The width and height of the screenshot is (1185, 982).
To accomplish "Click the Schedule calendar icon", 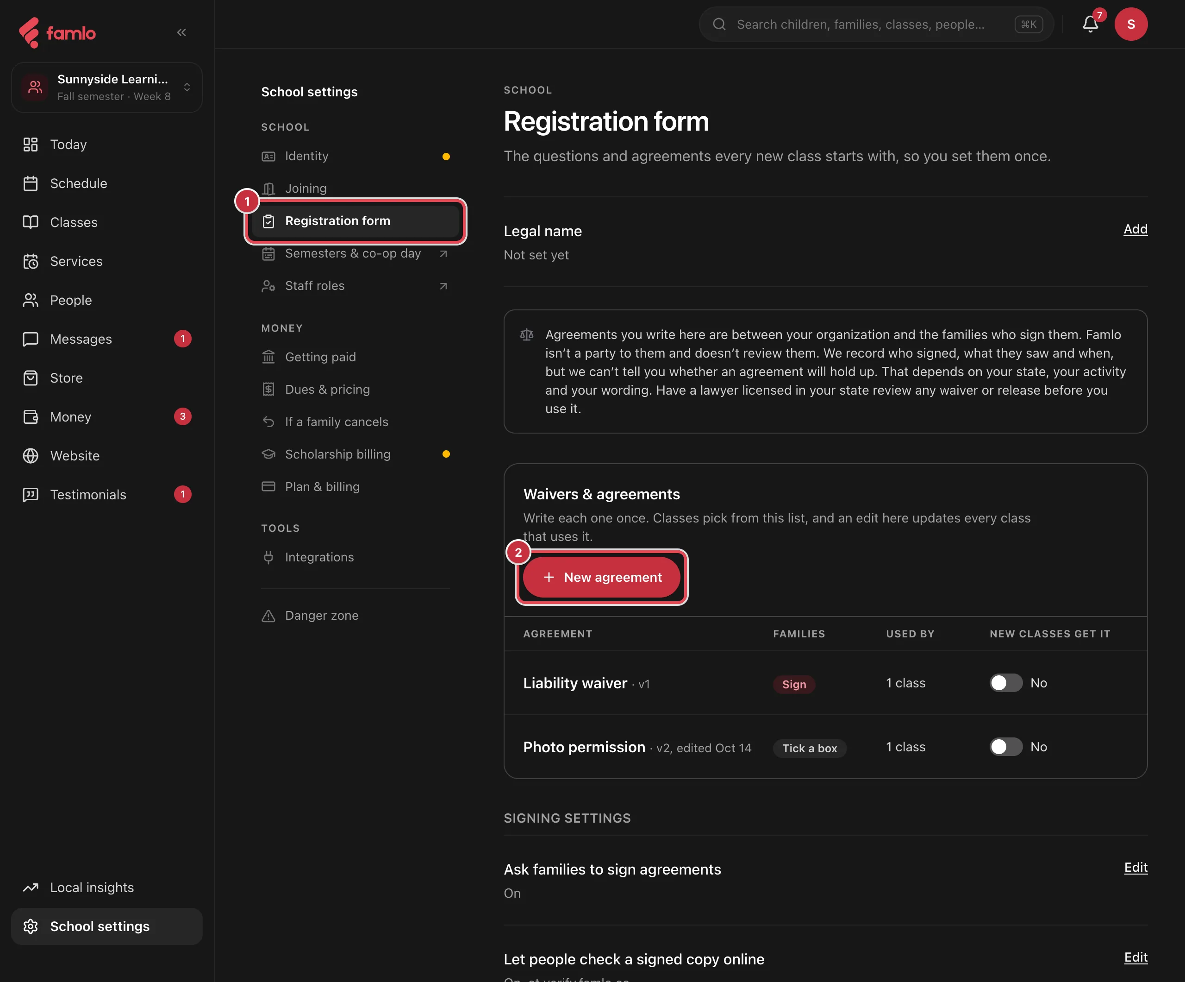I will (31, 183).
